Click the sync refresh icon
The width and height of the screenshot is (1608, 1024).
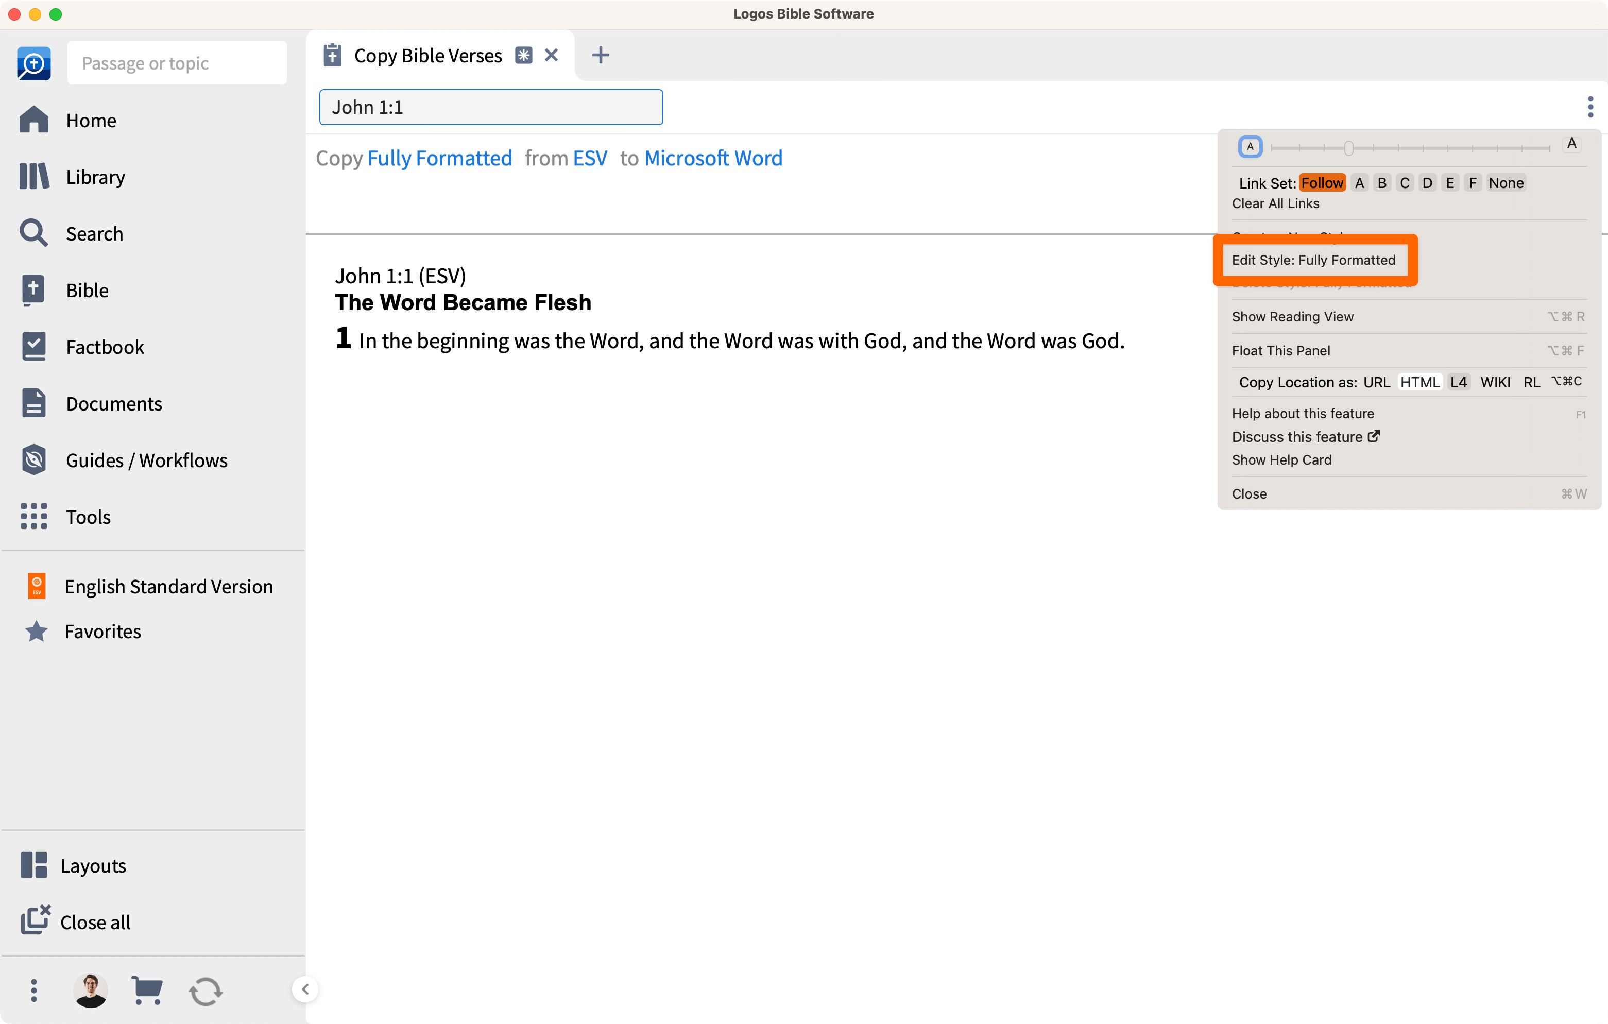(x=206, y=991)
